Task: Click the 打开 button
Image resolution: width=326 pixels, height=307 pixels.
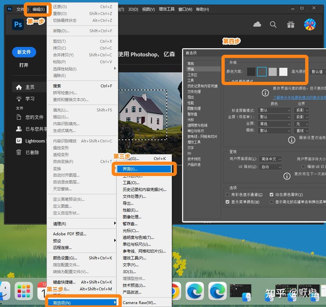Action: pos(23,65)
